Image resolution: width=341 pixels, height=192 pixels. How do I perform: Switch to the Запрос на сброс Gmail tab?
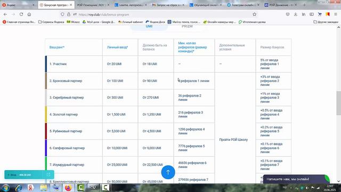pyautogui.click(x=168, y=5)
